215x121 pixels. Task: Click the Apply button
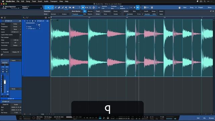[x=161, y=14]
